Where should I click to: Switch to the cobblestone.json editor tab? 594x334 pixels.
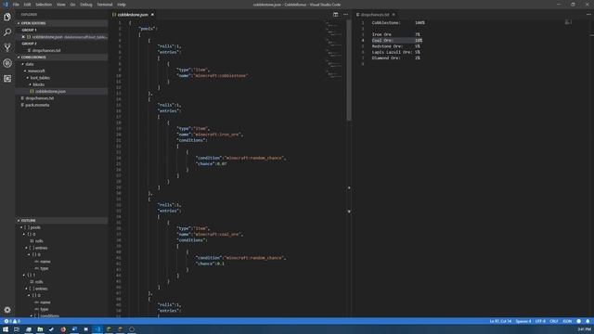pos(134,15)
